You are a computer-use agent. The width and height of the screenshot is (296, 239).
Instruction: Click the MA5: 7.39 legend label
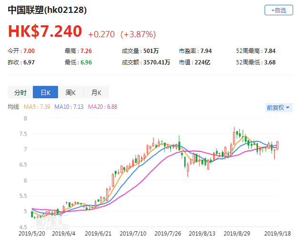tap(37, 107)
